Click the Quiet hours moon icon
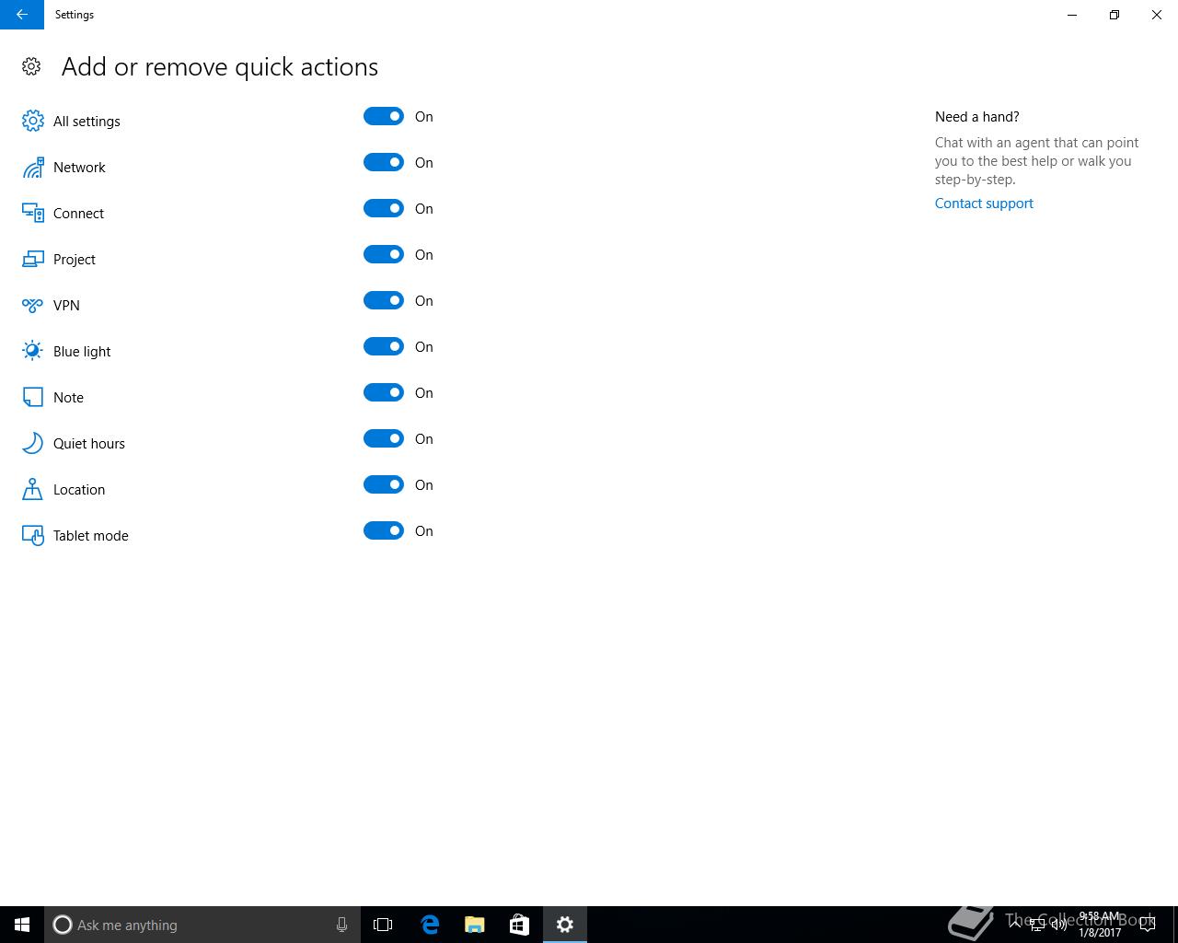Image resolution: width=1178 pixels, height=943 pixels. 33,443
